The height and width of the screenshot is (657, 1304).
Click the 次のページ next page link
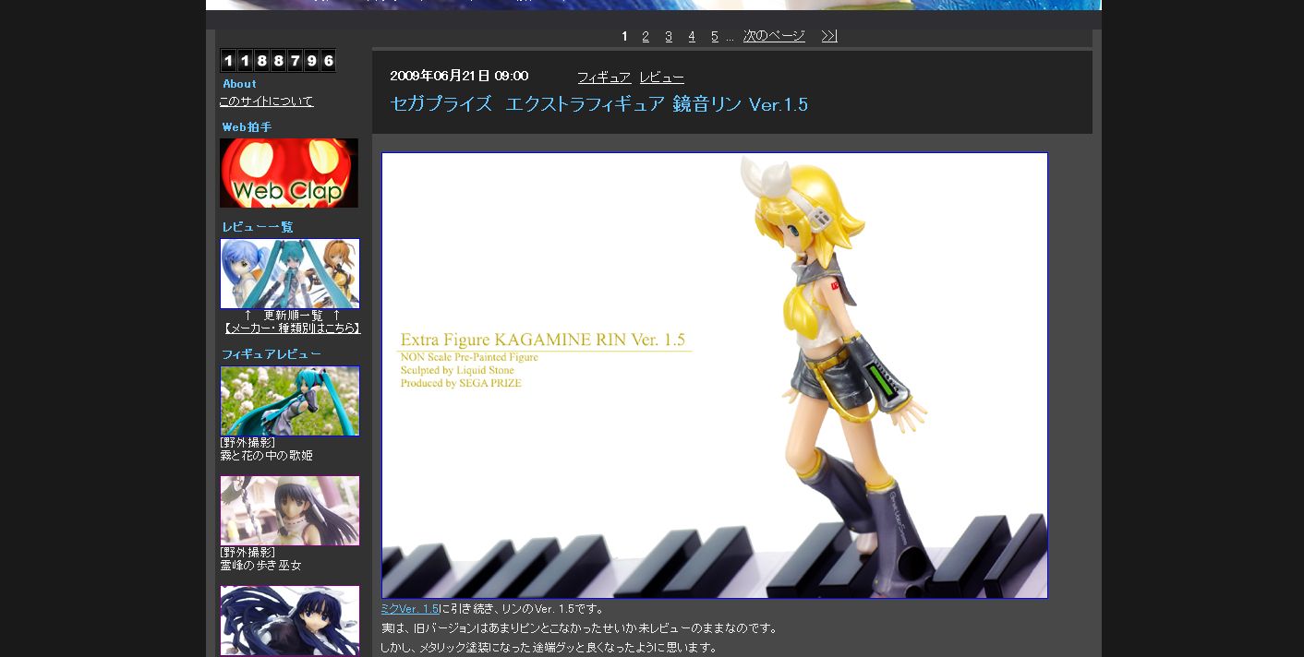774,36
